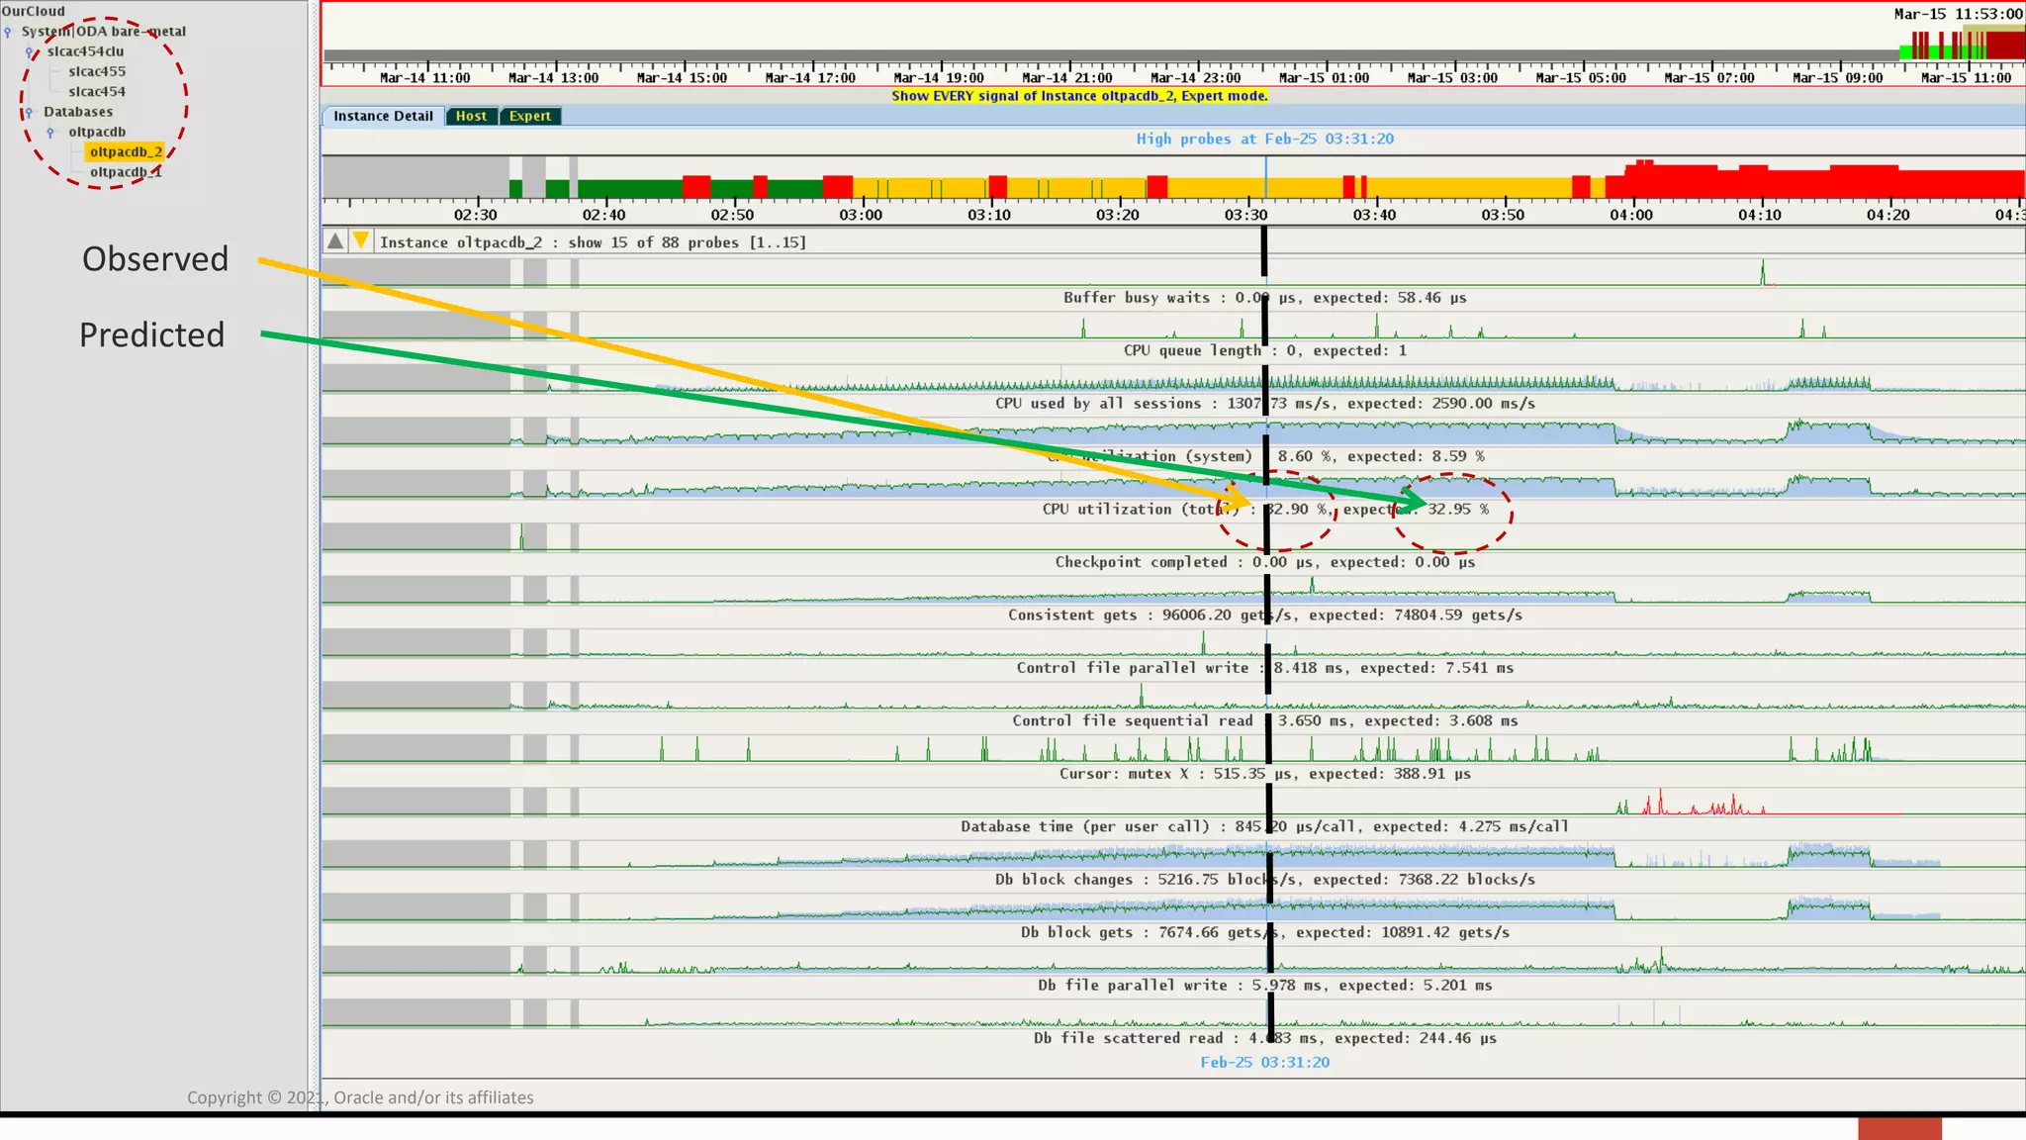Screen dimensions: 2026x1140
Task: Click the 'CPU used by all sessions' probe label
Action: (1265, 403)
